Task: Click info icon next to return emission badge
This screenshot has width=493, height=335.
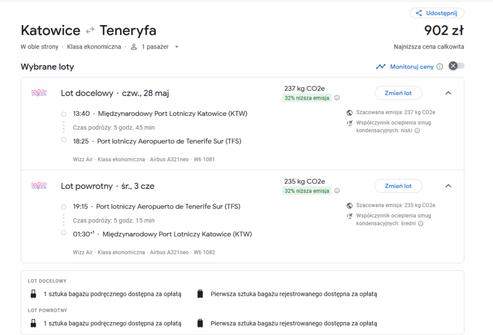Action: tap(337, 191)
